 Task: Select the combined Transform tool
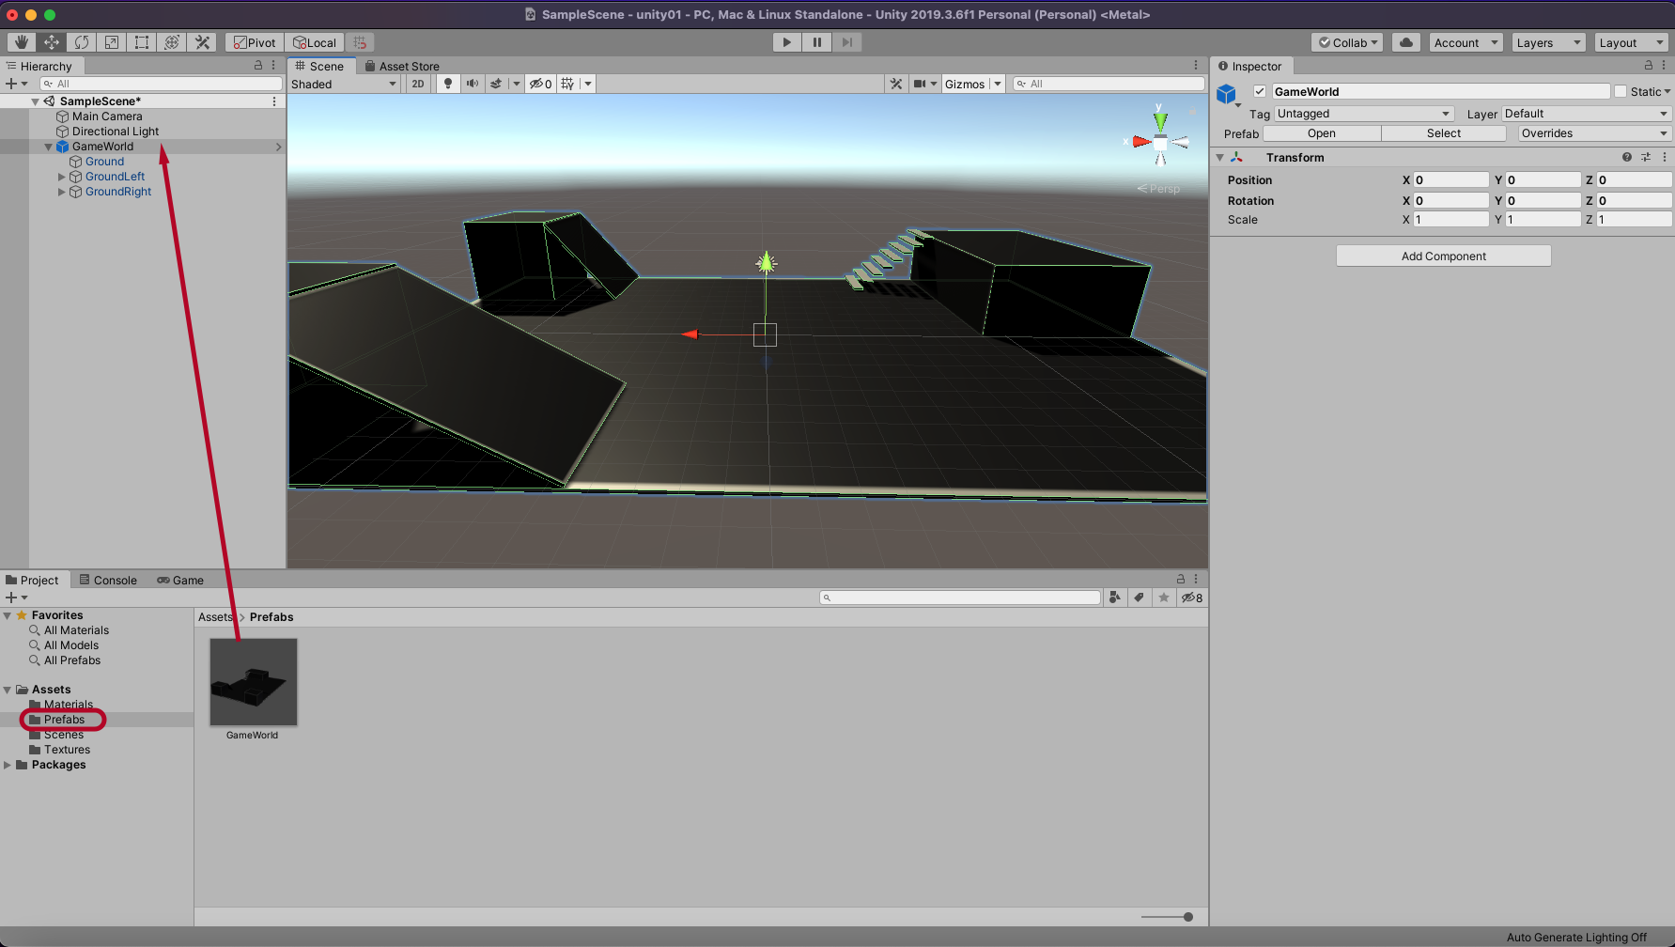(172, 42)
